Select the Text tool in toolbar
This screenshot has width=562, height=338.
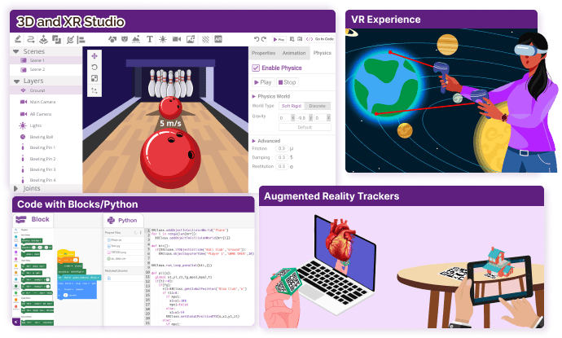(150, 39)
